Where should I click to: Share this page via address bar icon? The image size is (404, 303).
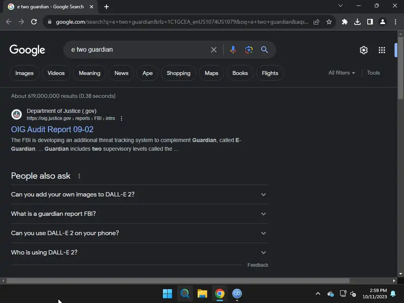point(316,22)
